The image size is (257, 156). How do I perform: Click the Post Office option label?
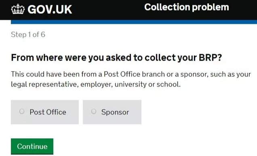pyautogui.click(x=48, y=112)
